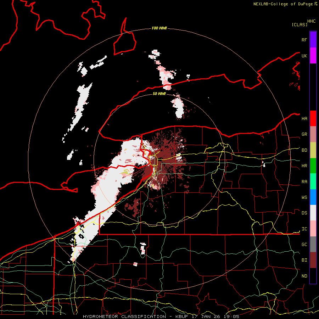The width and height of the screenshot is (319, 319).
Task: Click the RA legend label
Action: click(x=304, y=182)
